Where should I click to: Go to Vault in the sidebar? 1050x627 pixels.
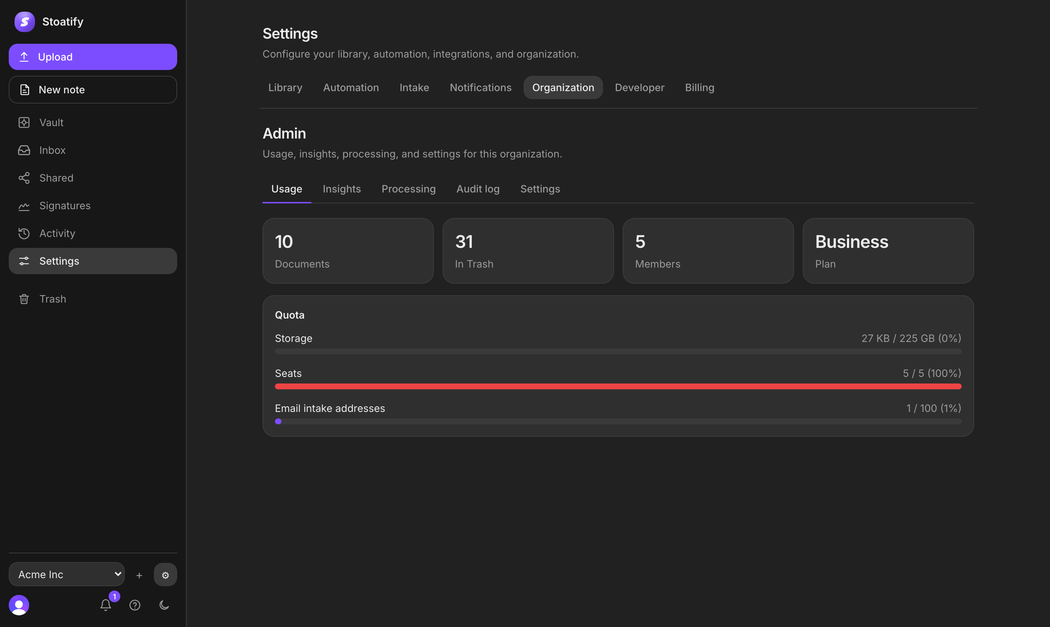[x=93, y=122]
